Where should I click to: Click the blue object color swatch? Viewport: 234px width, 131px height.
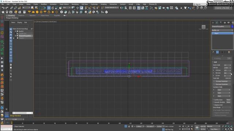click(x=232, y=27)
